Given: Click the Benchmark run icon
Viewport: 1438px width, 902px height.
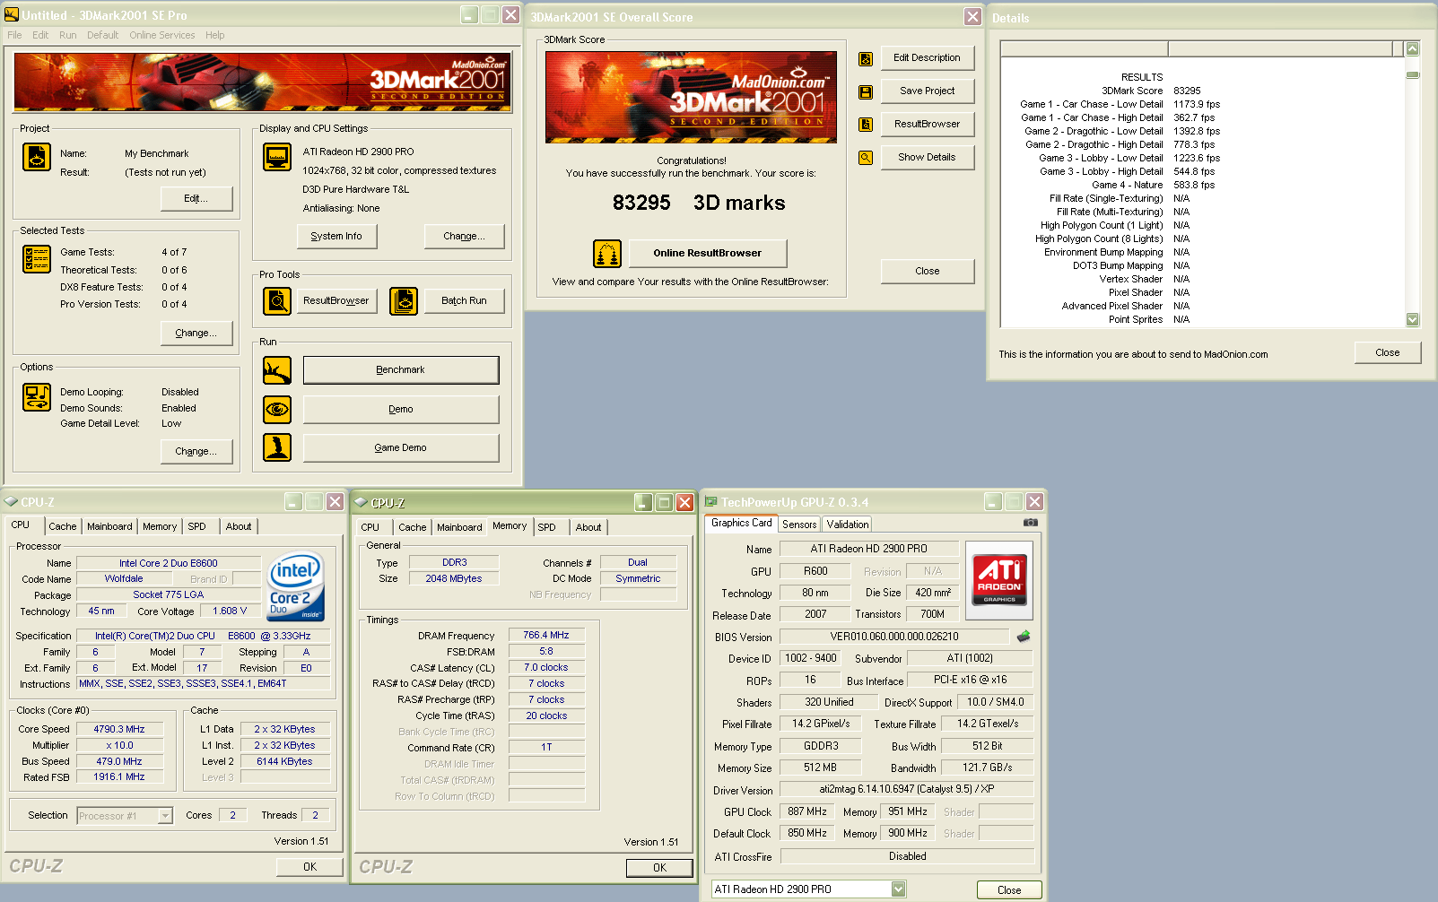Looking at the screenshot, I should [x=277, y=370].
